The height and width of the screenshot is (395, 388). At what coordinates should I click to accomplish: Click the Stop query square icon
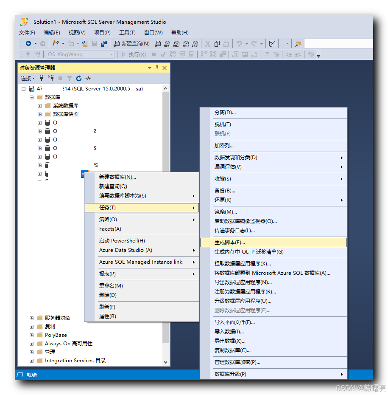pos(154,54)
